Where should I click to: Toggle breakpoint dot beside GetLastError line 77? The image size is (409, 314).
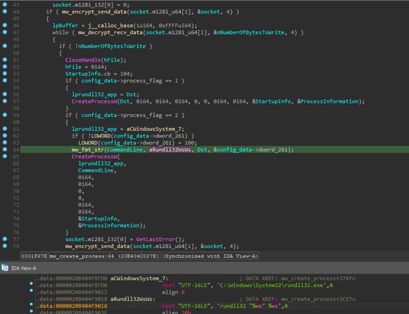(x=5, y=239)
